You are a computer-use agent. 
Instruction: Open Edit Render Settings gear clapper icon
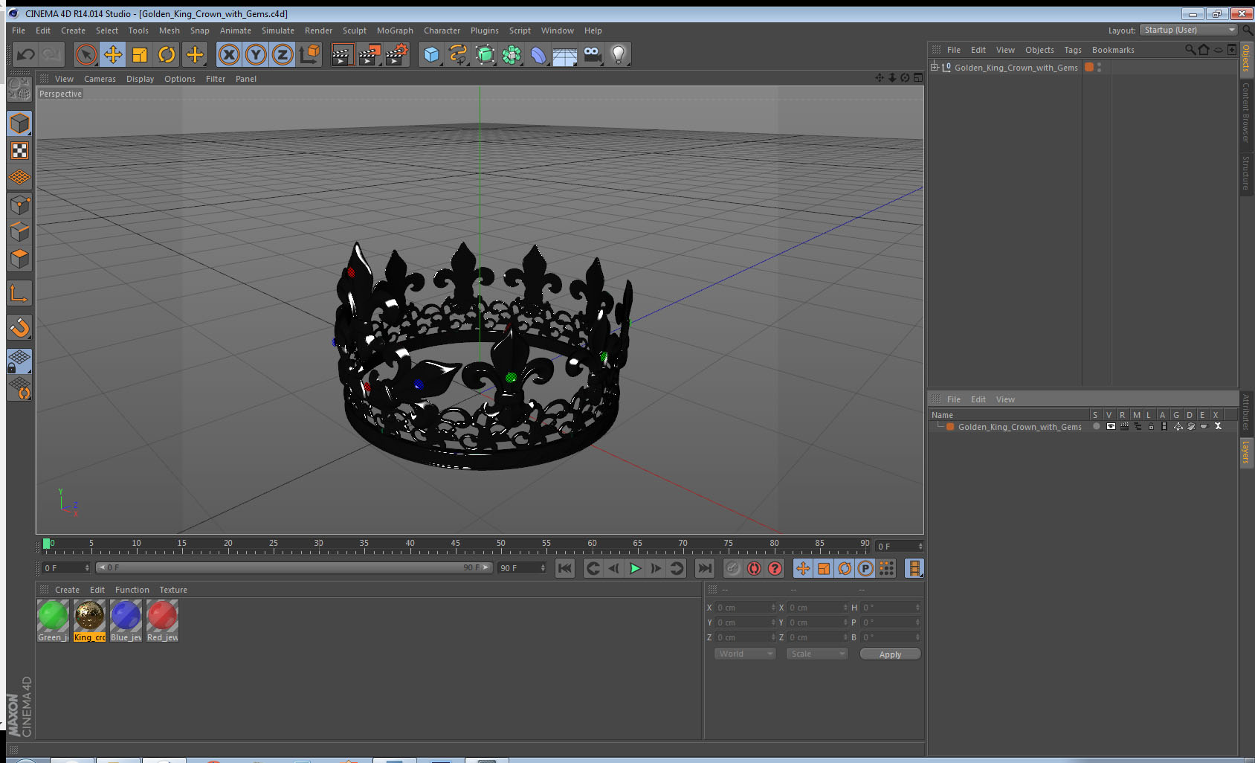(397, 54)
